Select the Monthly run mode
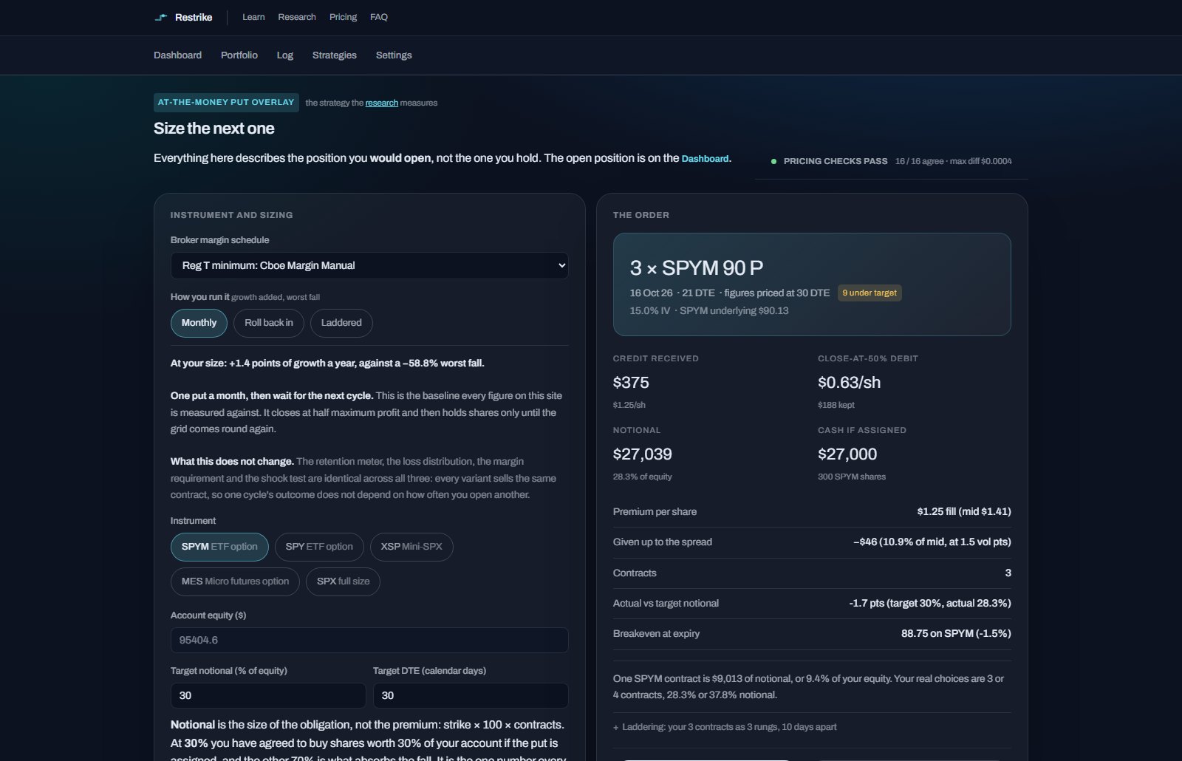 click(x=199, y=323)
